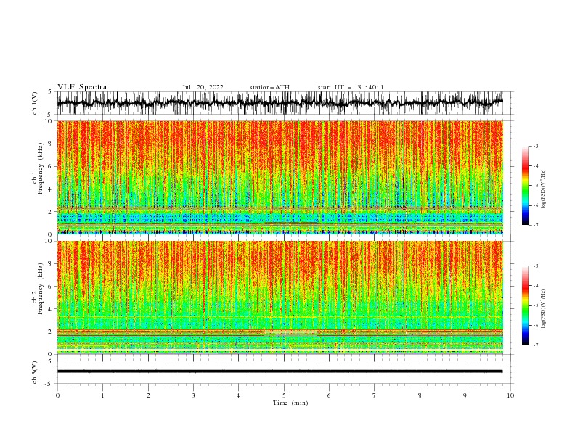Click the 'ch.1(V)' waveform axis label
The height and width of the screenshot is (444, 575).
pyautogui.click(x=35, y=103)
